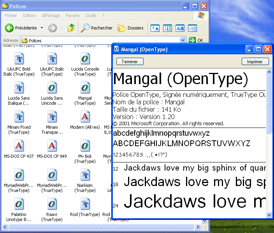Open the Rechercher search tool
Screen dimensions: 274x233
click(97, 28)
